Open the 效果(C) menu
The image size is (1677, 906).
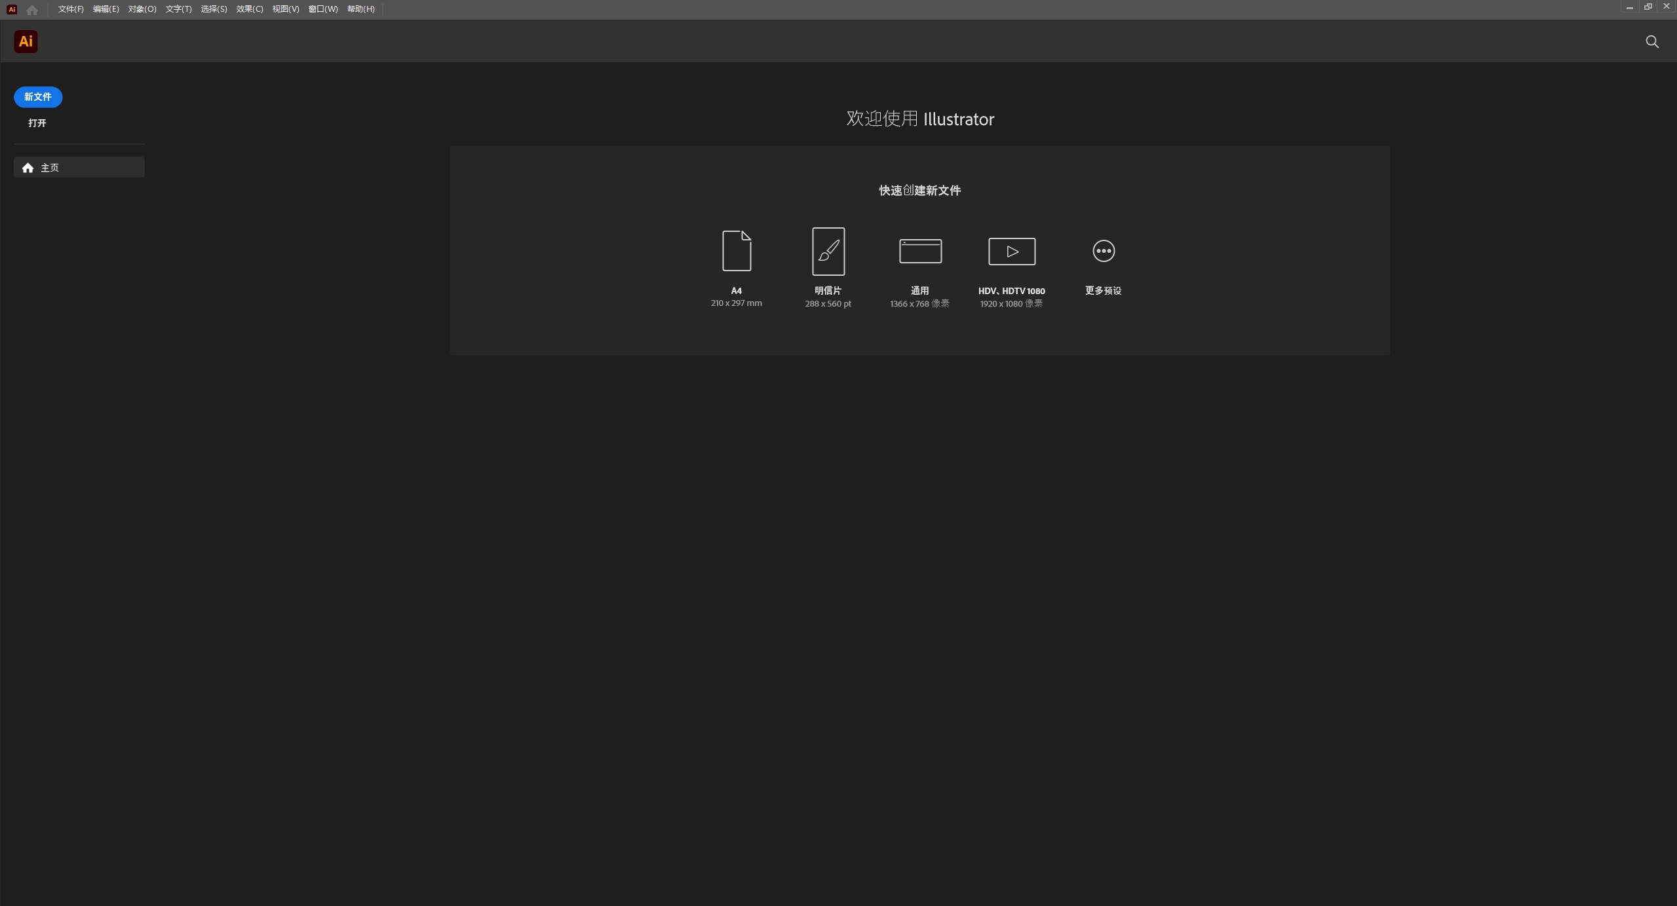coord(249,9)
